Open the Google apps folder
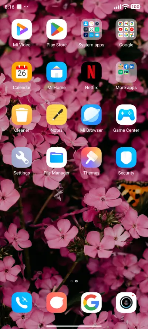Screen dimensions: 148x329 coord(126,29)
